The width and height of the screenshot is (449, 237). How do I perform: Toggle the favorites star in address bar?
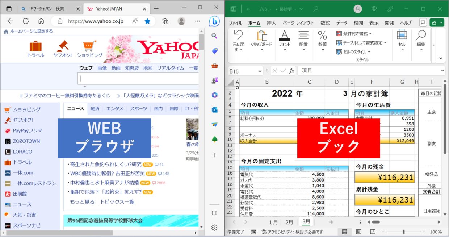(147, 21)
